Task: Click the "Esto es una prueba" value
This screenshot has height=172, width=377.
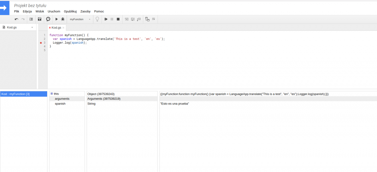Action: click(x=175, y=104)
